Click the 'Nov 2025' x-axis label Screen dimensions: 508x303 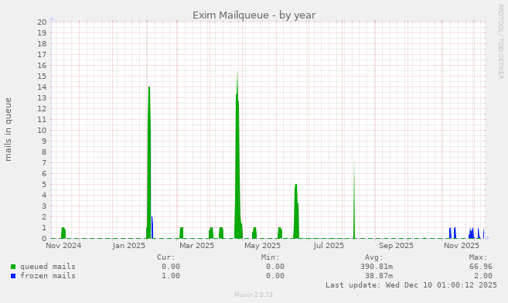462,246
